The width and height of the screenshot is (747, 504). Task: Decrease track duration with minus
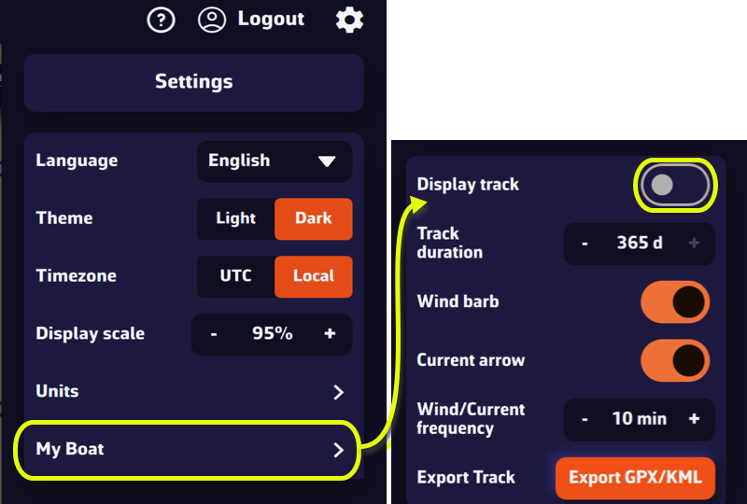[x=585, y=244]
